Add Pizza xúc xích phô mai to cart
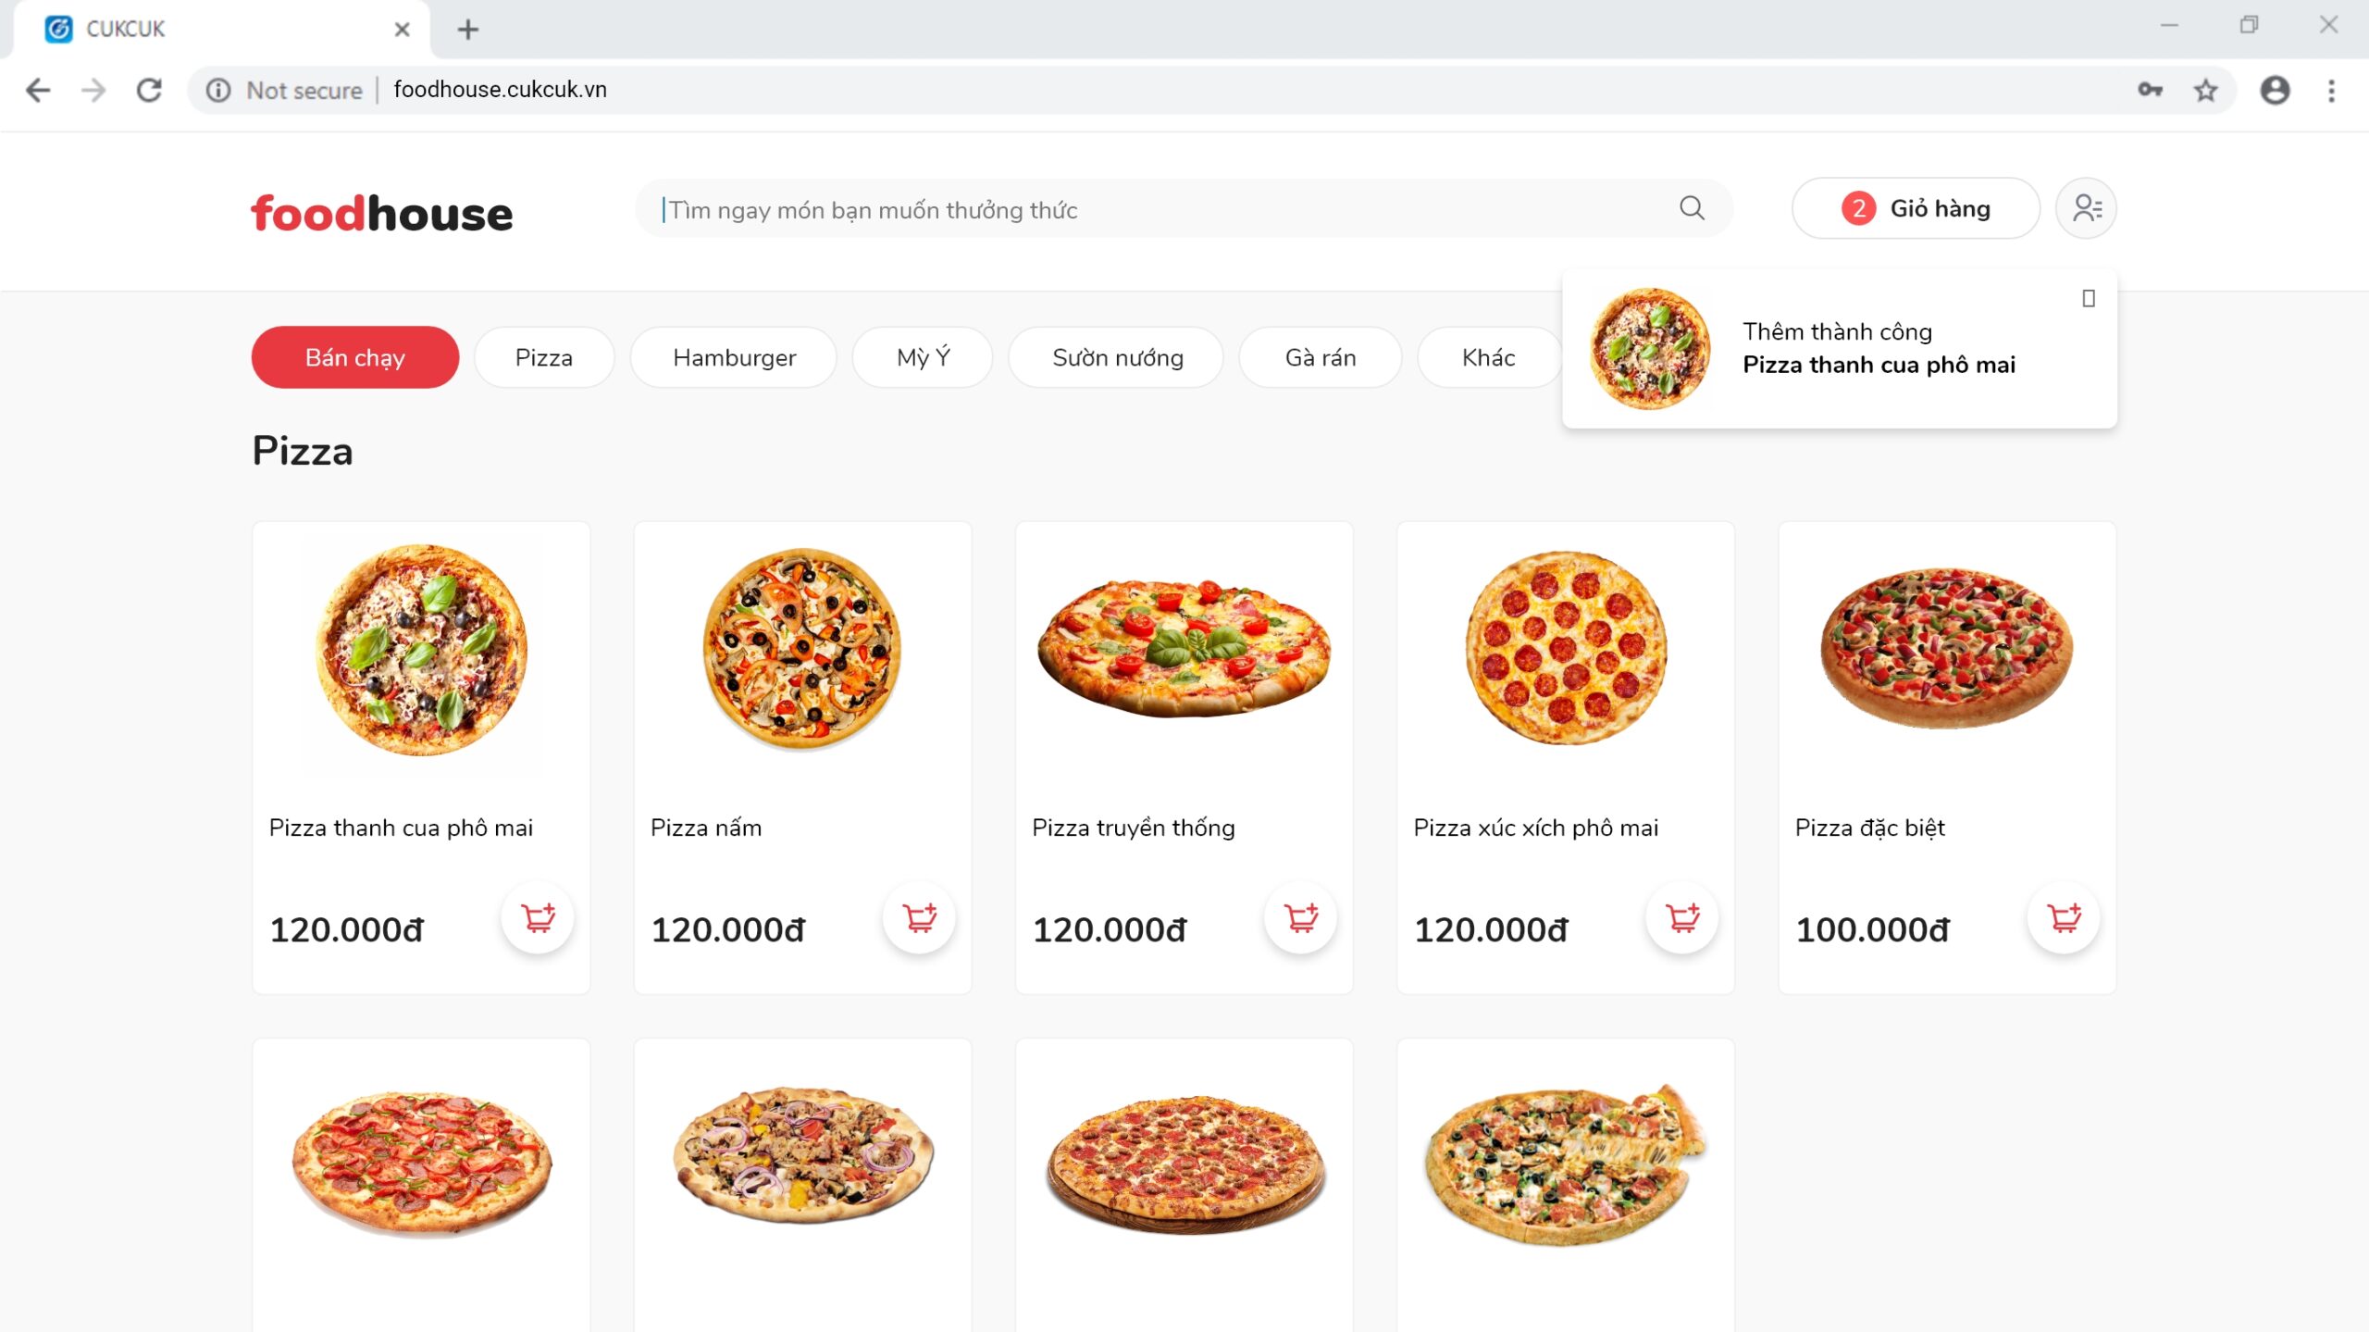Image resolution: width=2369 pixels, height=1332 pixels. pos(1682,918)
